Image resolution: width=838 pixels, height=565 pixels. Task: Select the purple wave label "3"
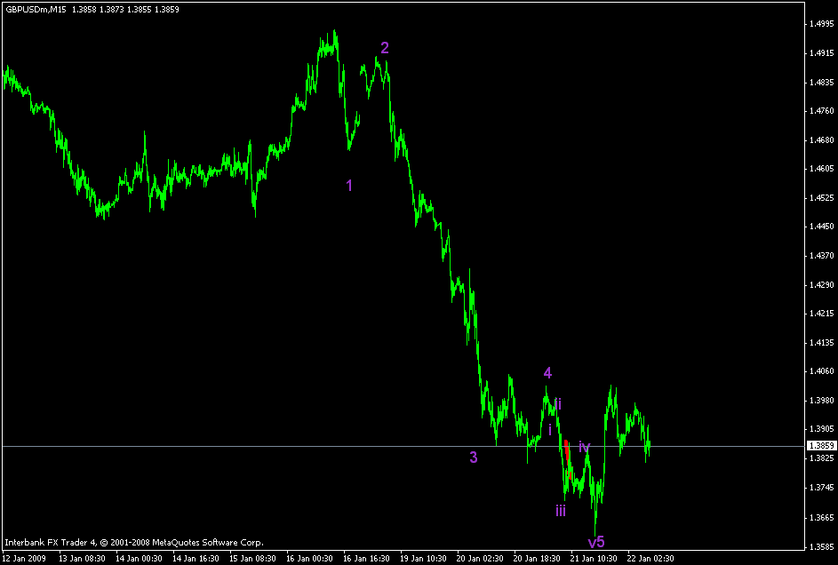pyautogui.click(x=474, y=458)
